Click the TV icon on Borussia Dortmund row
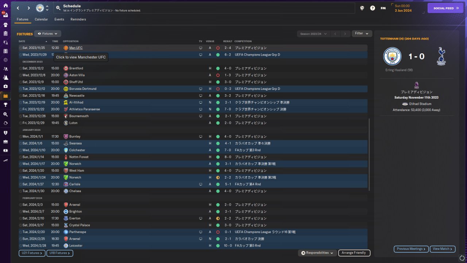 200,89
